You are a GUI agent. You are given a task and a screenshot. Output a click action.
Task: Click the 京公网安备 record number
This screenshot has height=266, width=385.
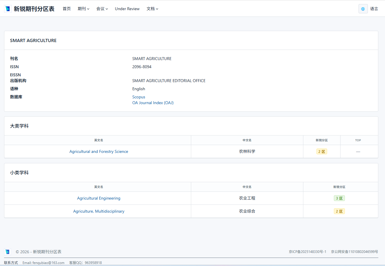[354, 252]
